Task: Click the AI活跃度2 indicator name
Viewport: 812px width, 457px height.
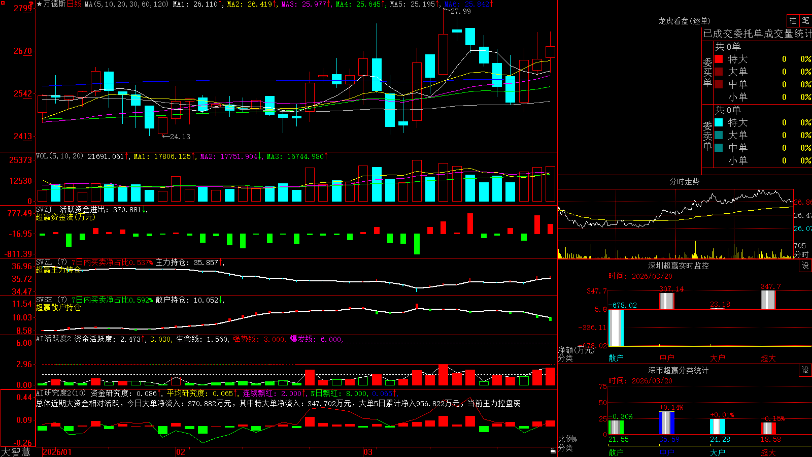Action: (x=53, y=339)
